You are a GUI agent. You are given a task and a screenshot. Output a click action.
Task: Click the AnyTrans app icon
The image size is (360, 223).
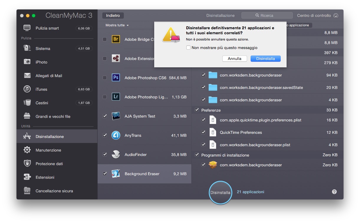point(116,135)
